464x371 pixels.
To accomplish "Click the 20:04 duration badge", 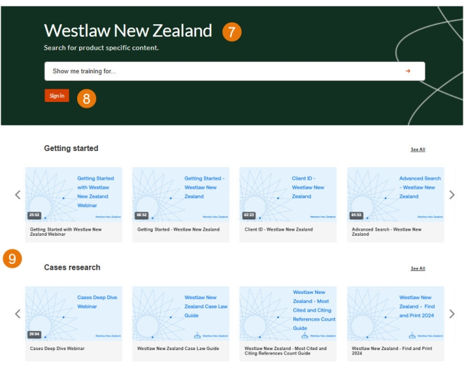I will (35, 334).
